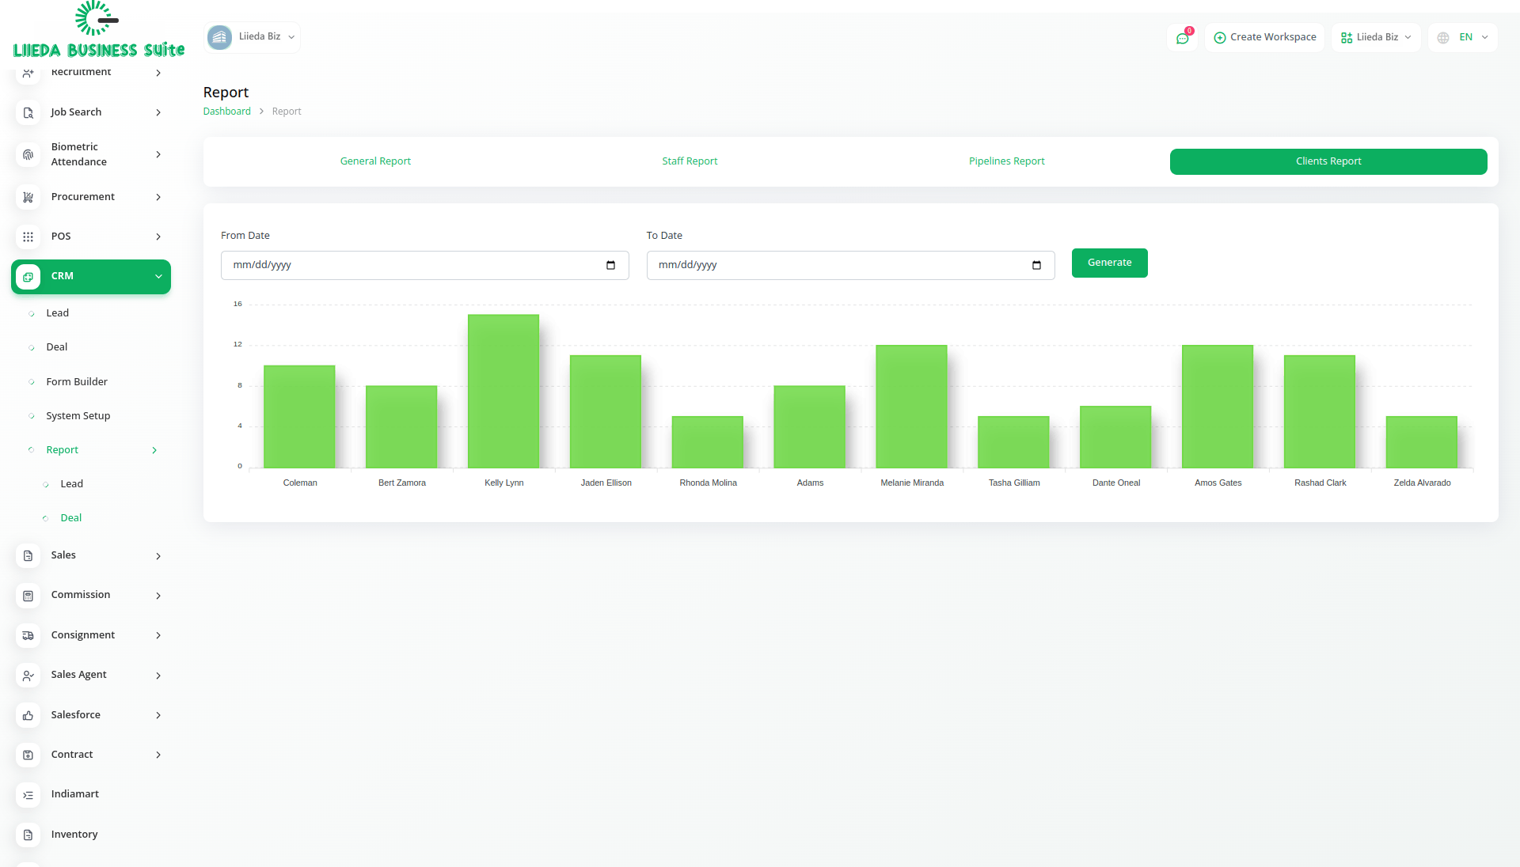The height and width of the screenshot is (867, 1520).
Task: Click the POS grid icon
Action: (x=28, y=237)
